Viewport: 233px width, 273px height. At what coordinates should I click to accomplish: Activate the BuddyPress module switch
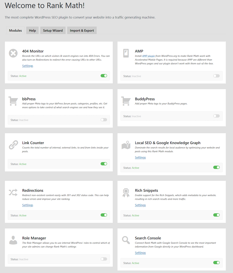(x=216, y=116)
